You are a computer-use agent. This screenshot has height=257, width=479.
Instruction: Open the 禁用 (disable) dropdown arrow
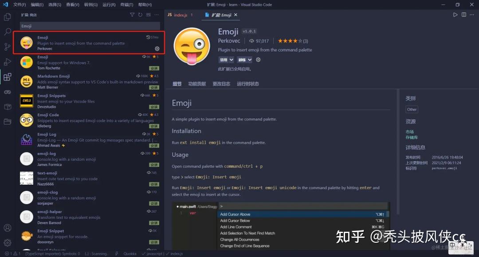coord(231,59)
